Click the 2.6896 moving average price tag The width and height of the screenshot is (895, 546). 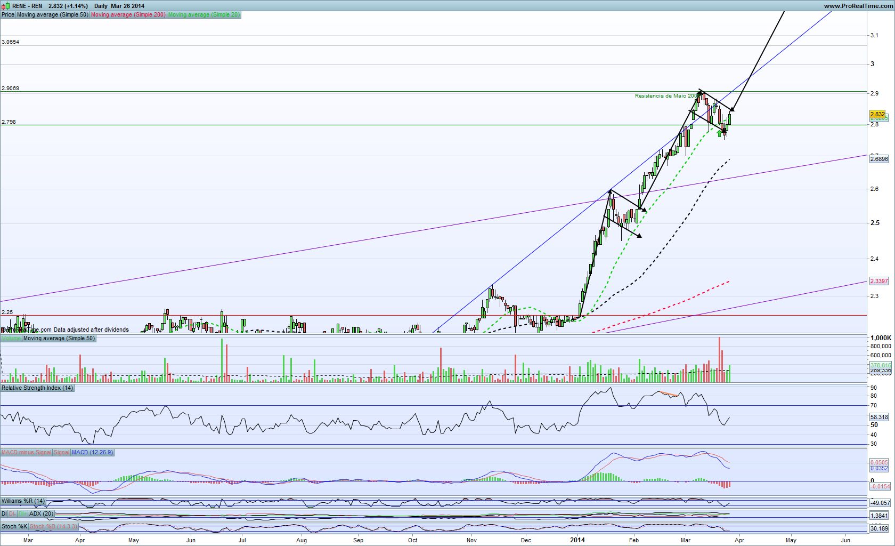[x=879, y=159]
